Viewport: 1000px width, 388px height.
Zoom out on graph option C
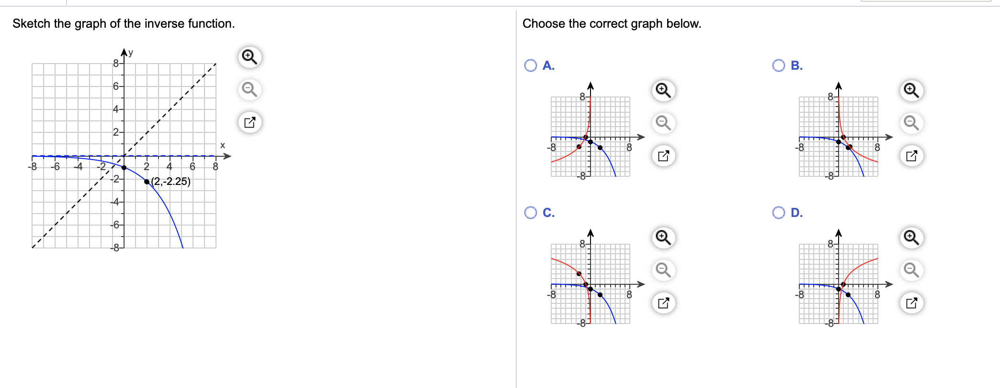[x=663, y=270]
